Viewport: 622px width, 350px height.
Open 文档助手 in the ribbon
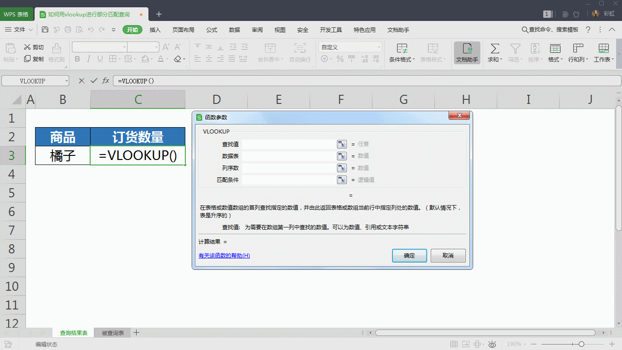(467, 51)
